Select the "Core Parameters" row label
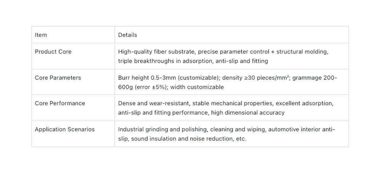The width and height of the screenshot is (381, 171). coord(58,78)
